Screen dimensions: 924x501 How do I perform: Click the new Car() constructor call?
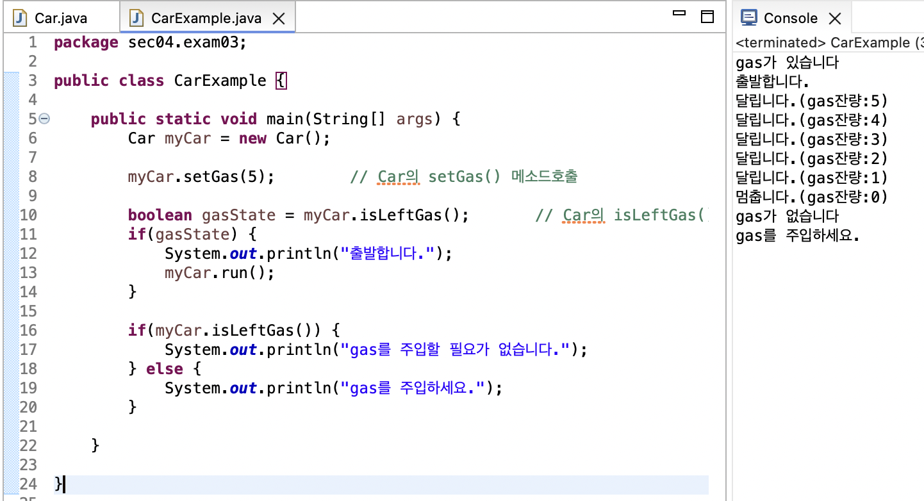point(285,138)
